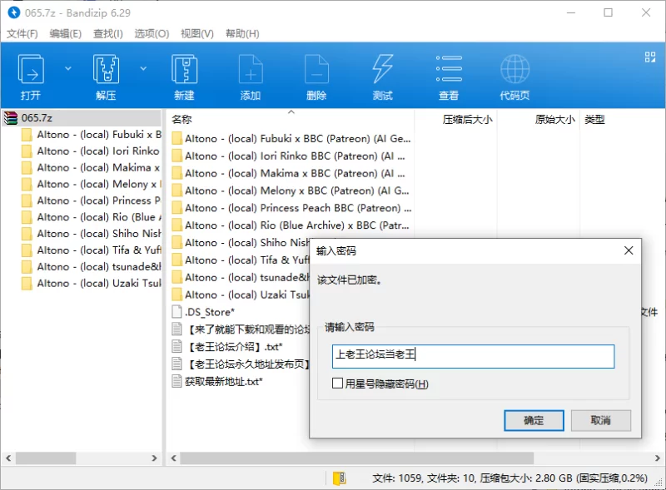Screen dimensions: 666x490
Task: Select Melony x BBC (Patreon) row in file list
Action: [291, 191]
